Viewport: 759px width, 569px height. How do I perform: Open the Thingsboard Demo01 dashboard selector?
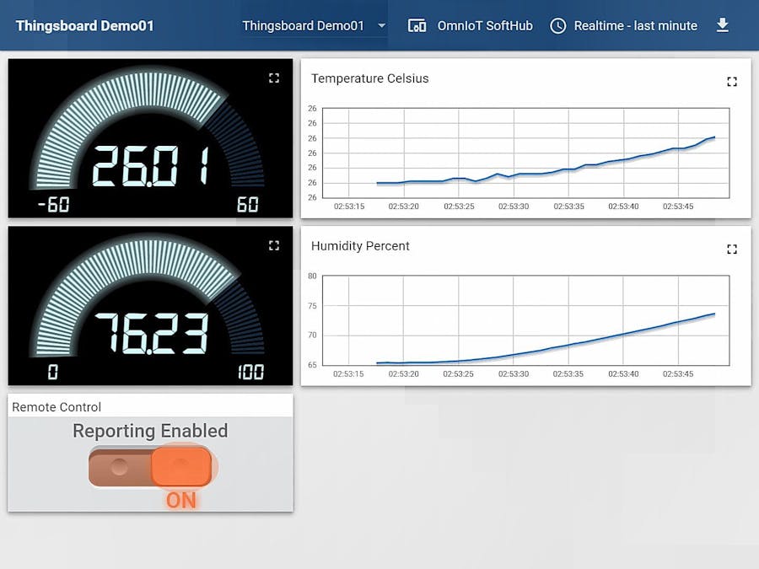305,25
